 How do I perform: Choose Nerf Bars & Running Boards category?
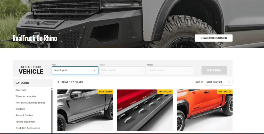[x=30, y=103]
